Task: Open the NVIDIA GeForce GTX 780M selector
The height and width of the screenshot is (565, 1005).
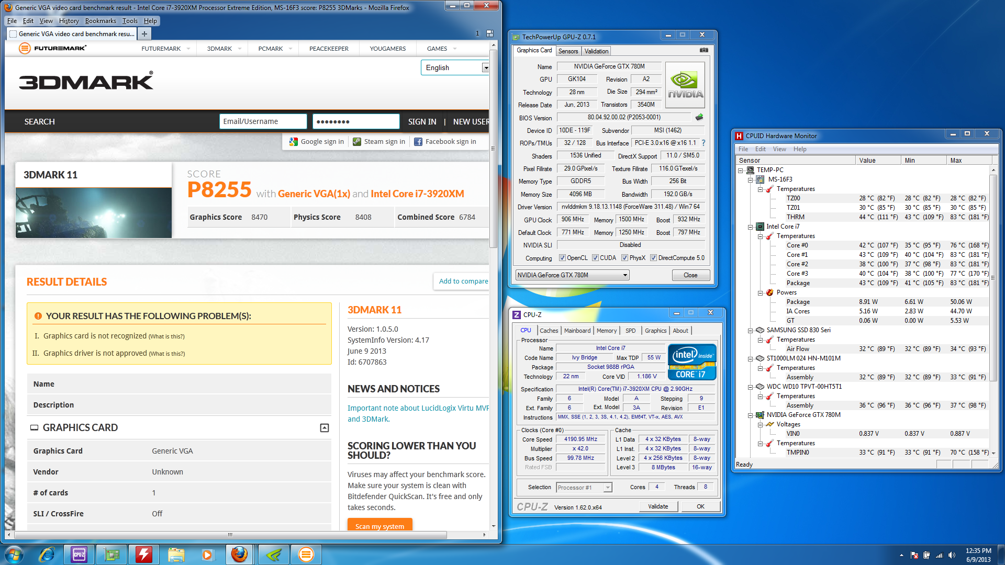Action: point(572,275)
